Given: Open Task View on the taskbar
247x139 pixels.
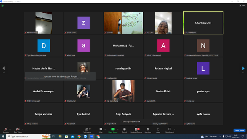Looking at the screenshot, I should (x=54, y=136).
